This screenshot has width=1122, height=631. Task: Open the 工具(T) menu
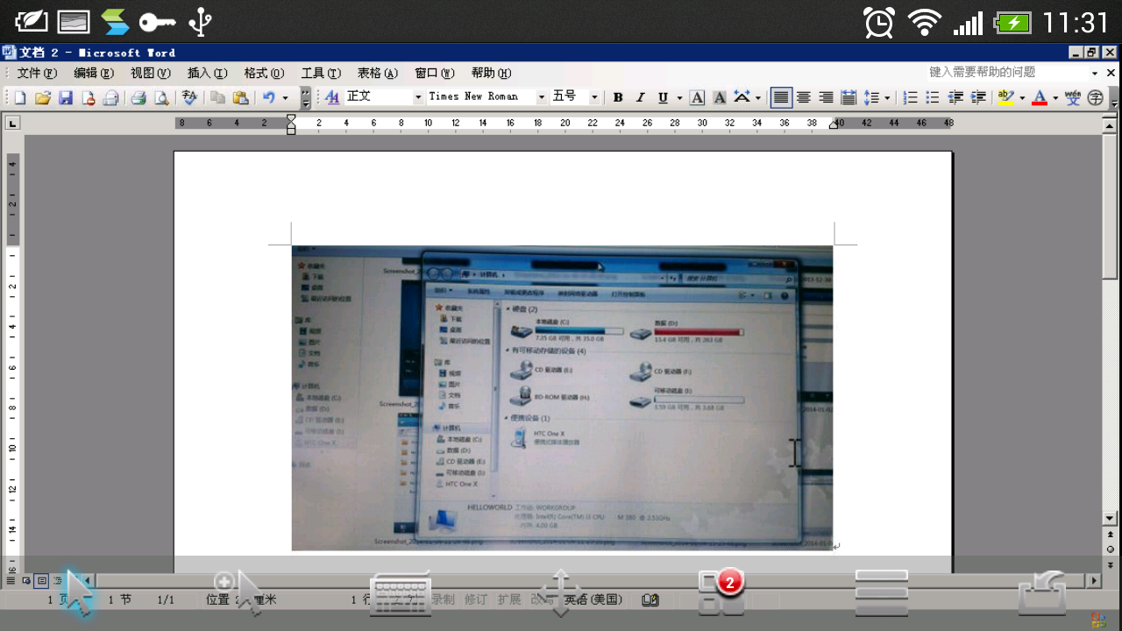point(321,74)
